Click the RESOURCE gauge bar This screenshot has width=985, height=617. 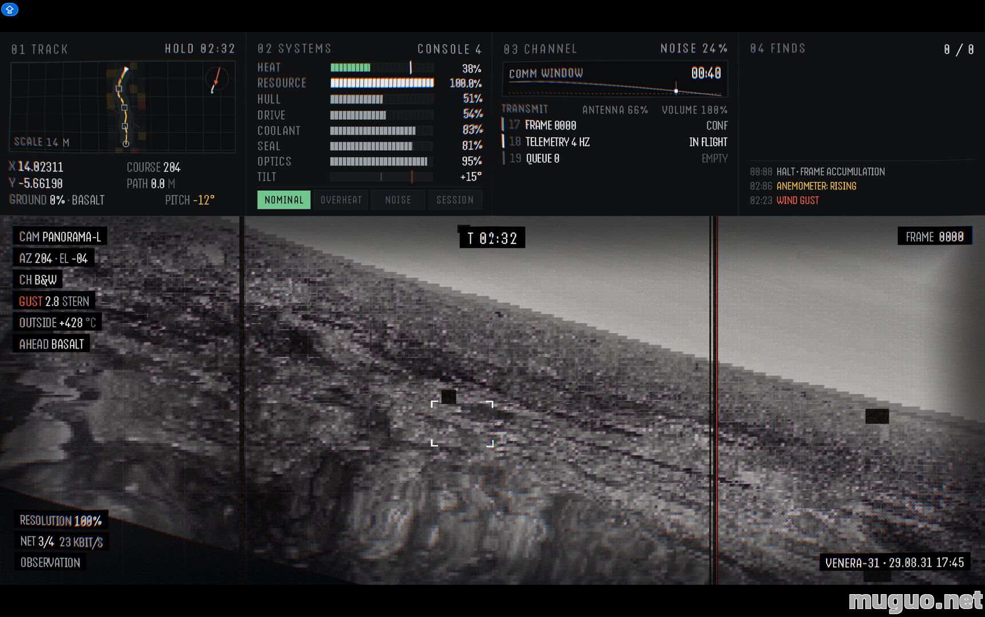382,83
